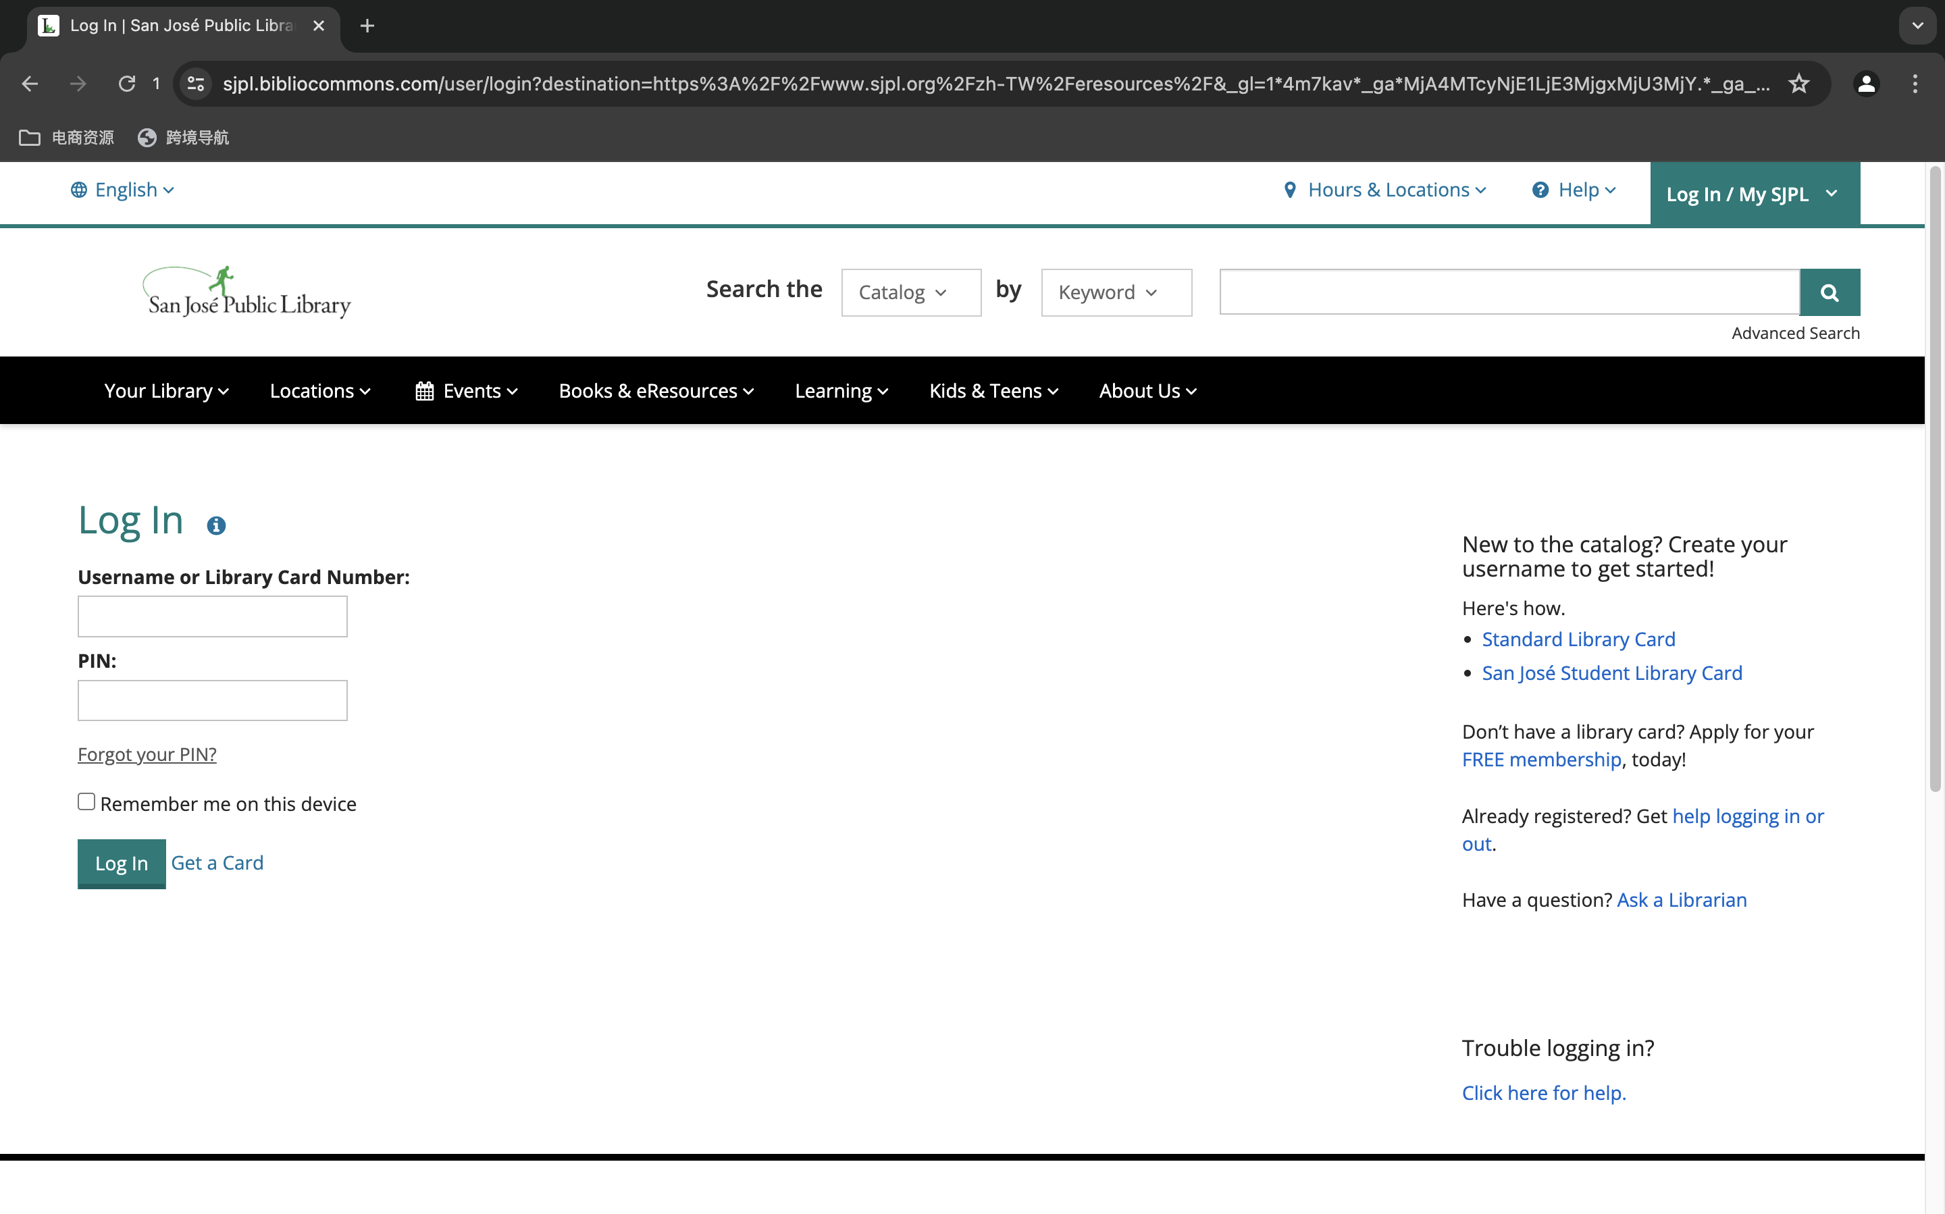Screen dimensions: 1945x1214
Task: Open the Catalog search scope dropdown
Action: tap(910, 292)
